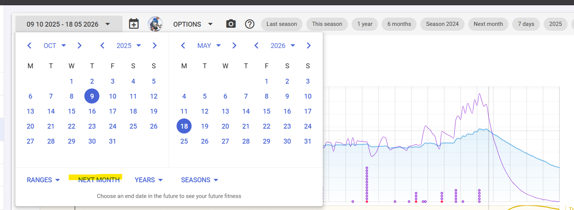
Task: Click the athlete avatar icon
Action: (155, 24)
